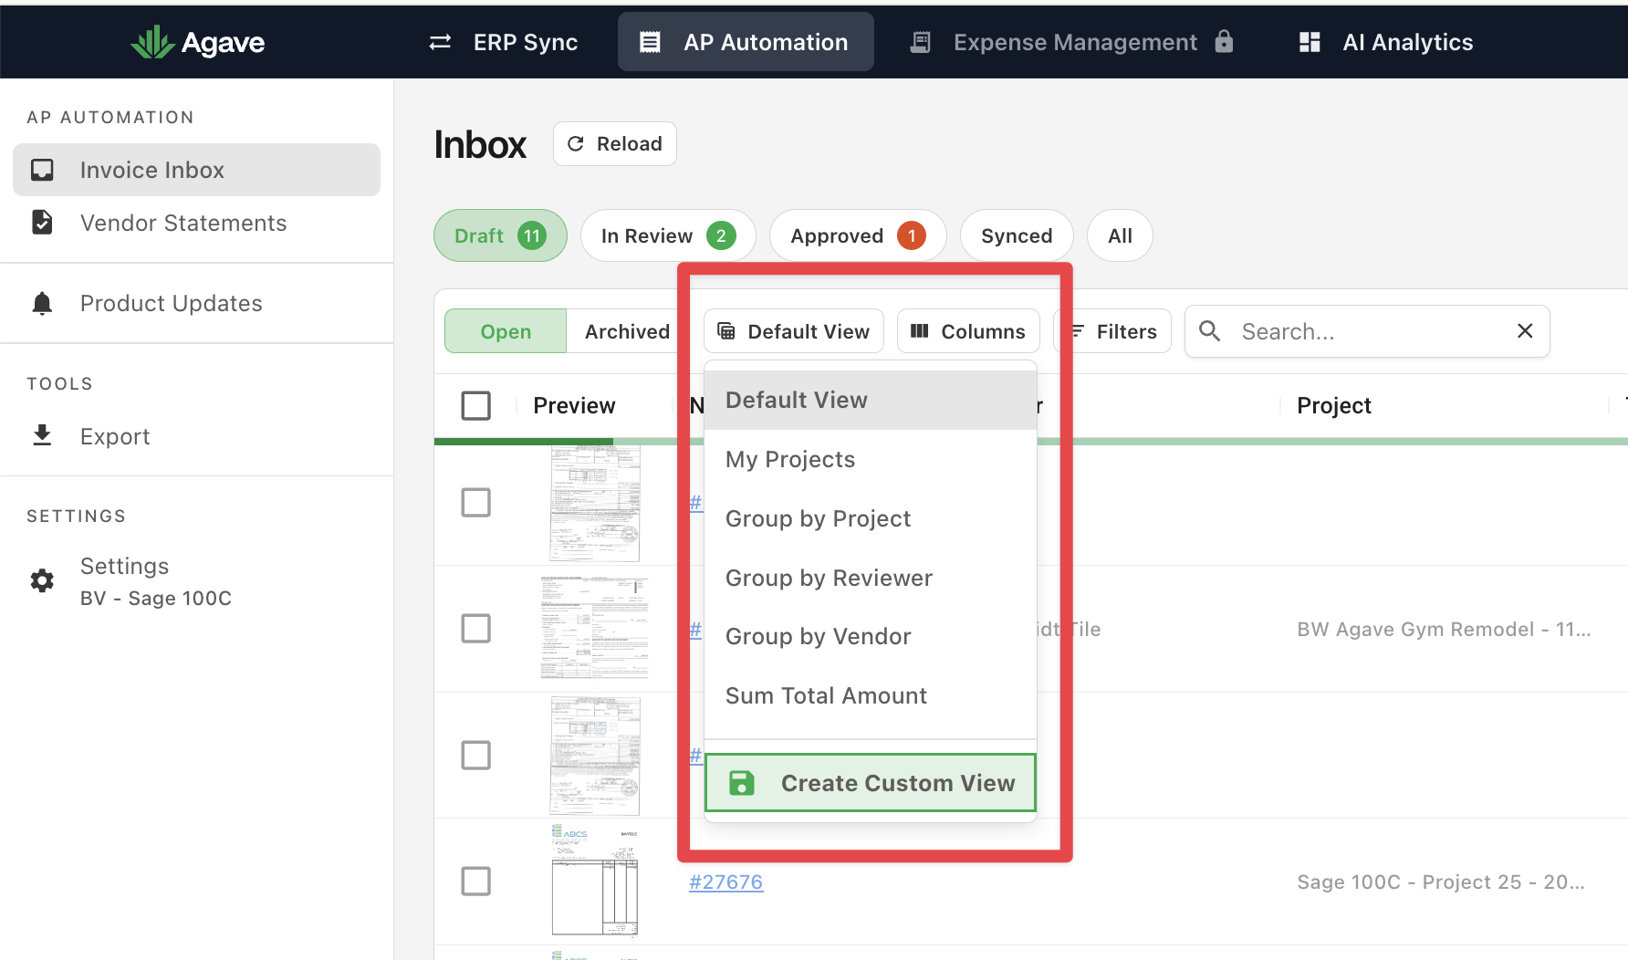Select Invoice Inbox in sidebar

pos(196,170)
